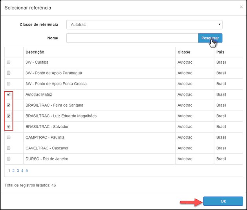247x210 pixels.
Task: Go to page 4 of results
Action: pyautogui.click(x=22, y=171)
